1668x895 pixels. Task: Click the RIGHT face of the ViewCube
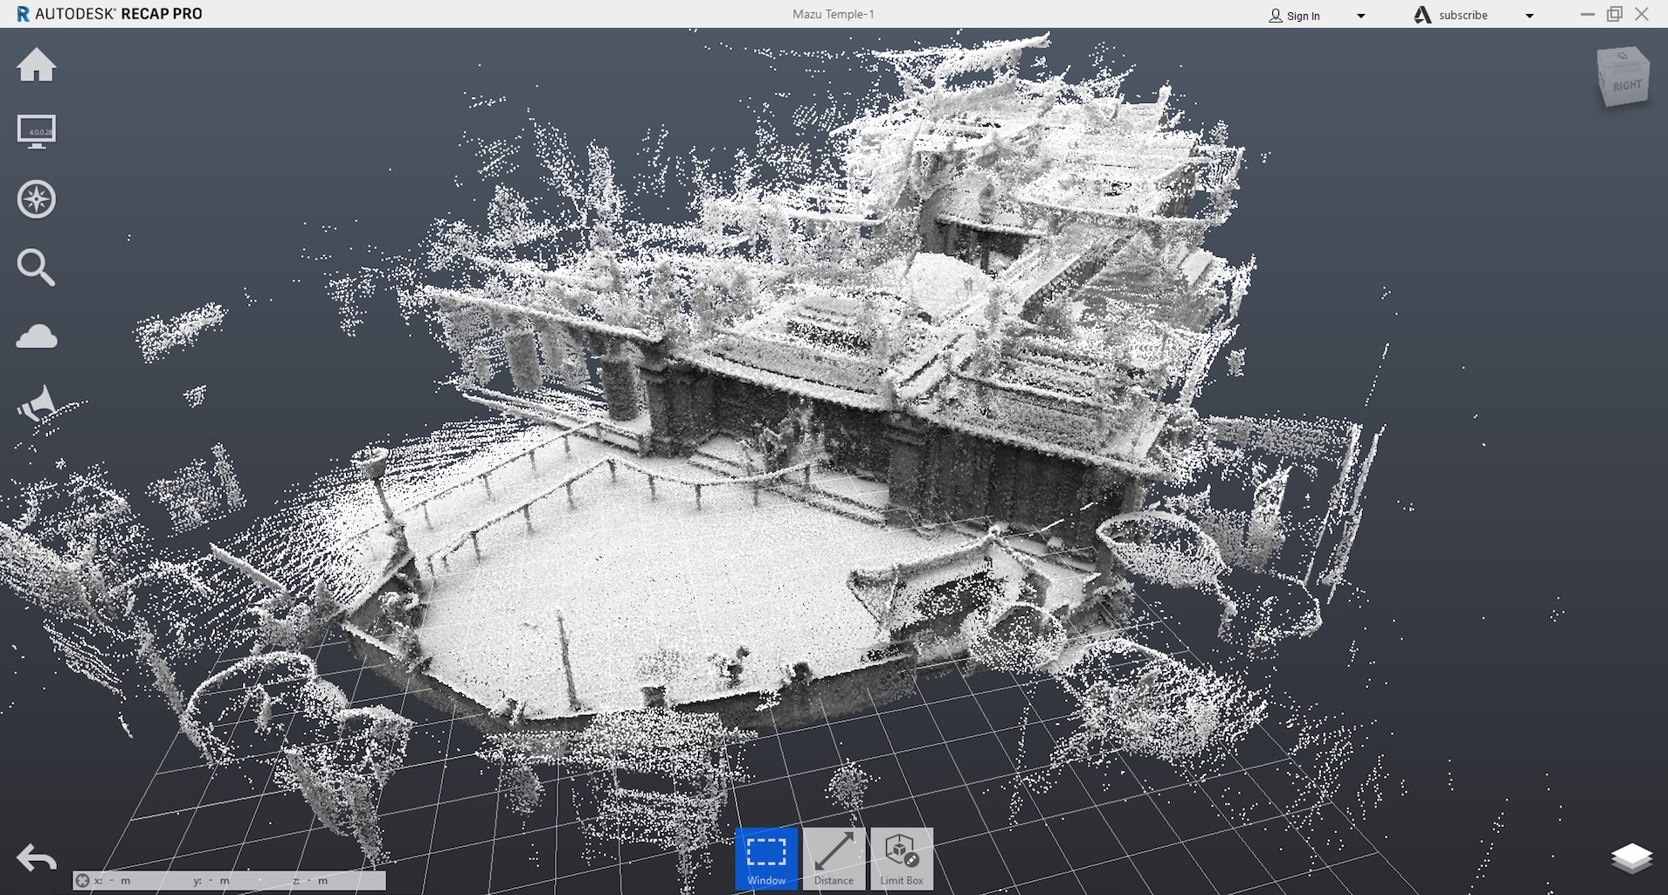tap(1627, 87)
